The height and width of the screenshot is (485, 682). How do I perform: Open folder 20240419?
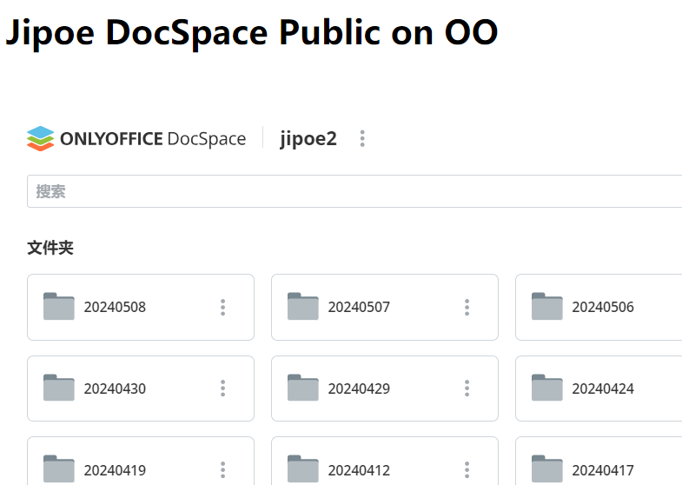click(x=141, y=461)
